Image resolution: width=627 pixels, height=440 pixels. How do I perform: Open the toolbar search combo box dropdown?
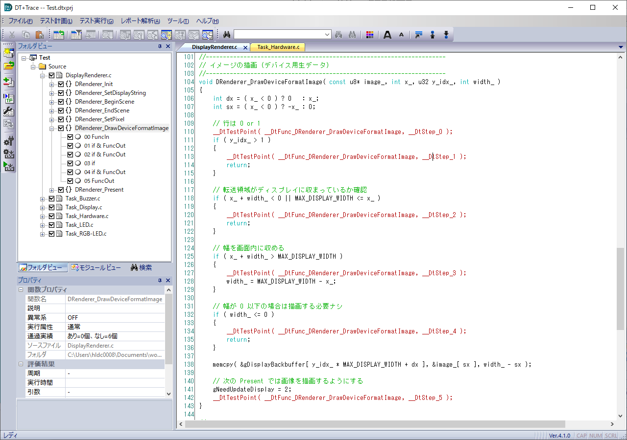(x=327, y=35)
